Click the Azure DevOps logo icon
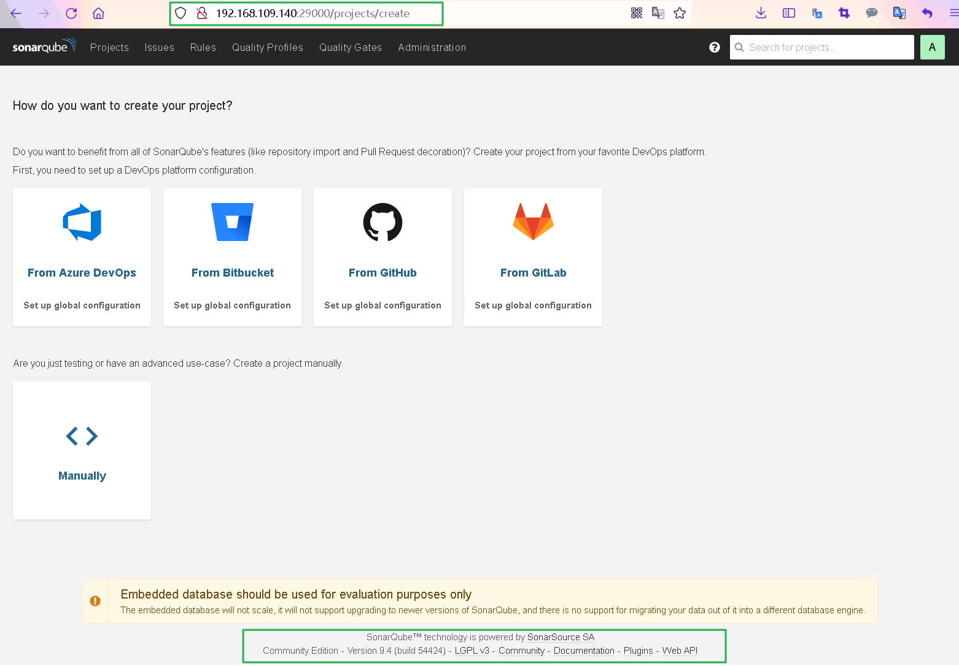 [82, 222]
